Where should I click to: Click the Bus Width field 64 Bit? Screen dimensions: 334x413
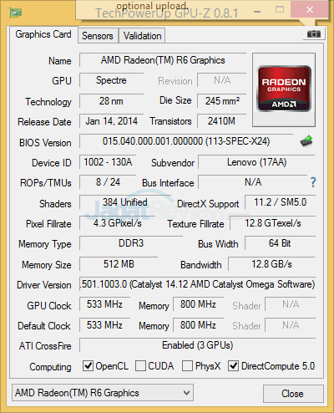tap(280, 243)
